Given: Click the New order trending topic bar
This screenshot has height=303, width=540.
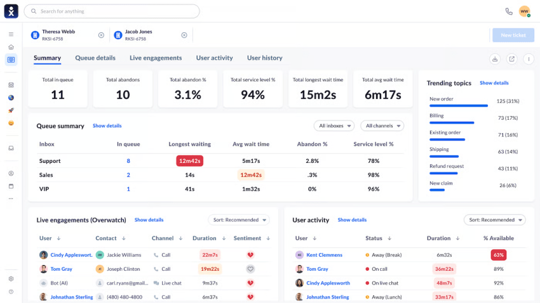Looking at the screenshot, I should point(458,106).
